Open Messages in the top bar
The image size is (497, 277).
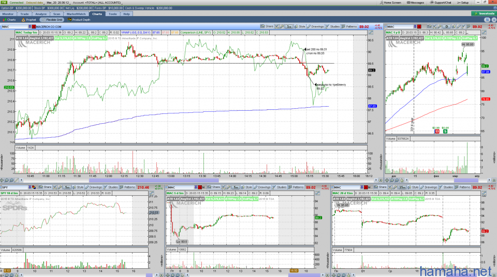point(415,3)
